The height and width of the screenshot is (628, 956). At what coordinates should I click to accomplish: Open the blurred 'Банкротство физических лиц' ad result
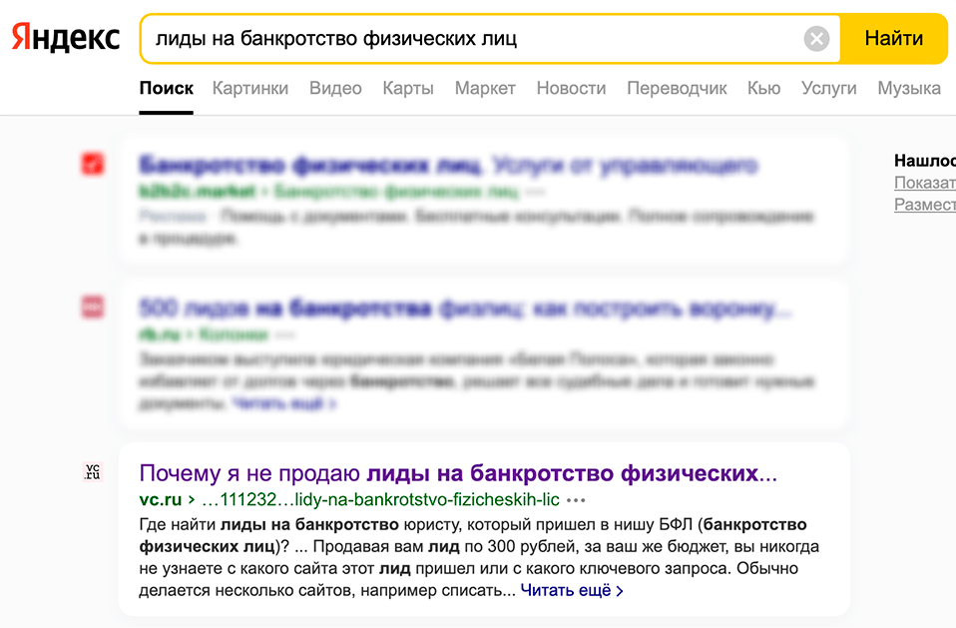(x=448, y=165)
